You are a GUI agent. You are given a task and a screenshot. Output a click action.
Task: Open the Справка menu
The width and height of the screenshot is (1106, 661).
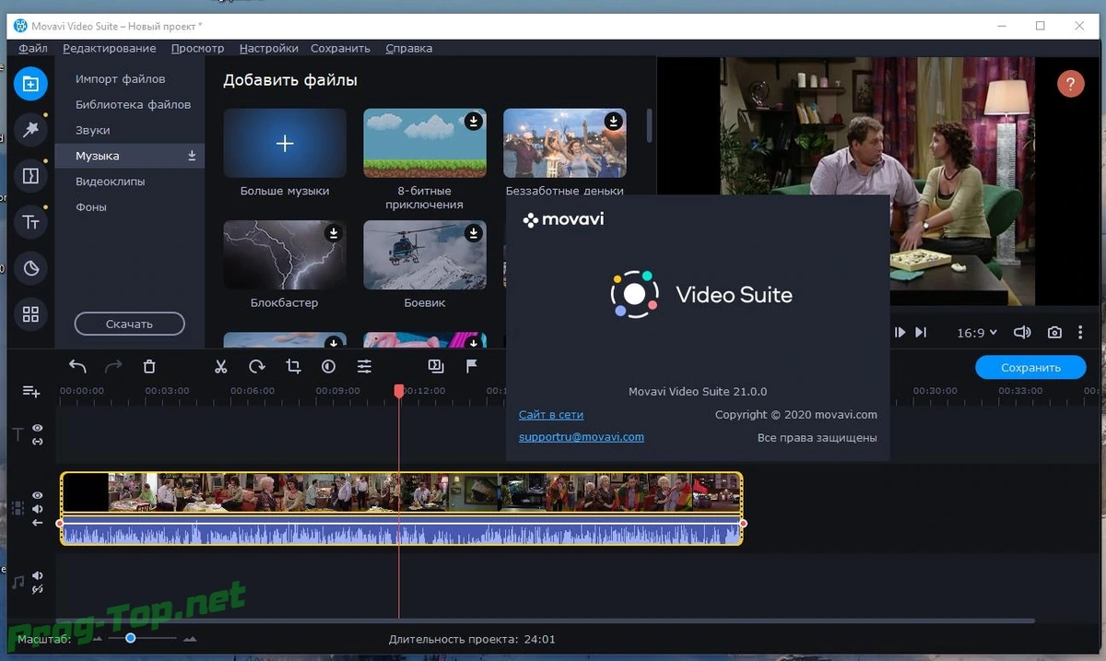click(408, 48)
